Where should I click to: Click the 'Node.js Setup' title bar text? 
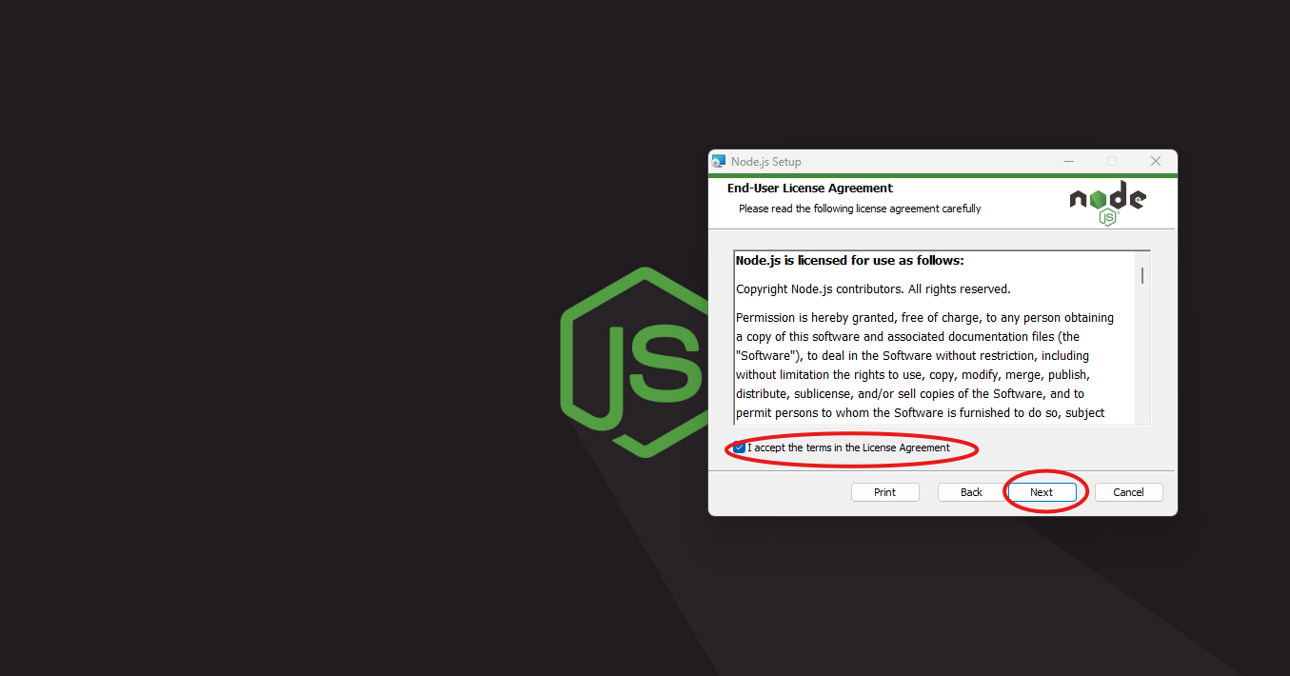pyautogui.click(x=766, y=162)
